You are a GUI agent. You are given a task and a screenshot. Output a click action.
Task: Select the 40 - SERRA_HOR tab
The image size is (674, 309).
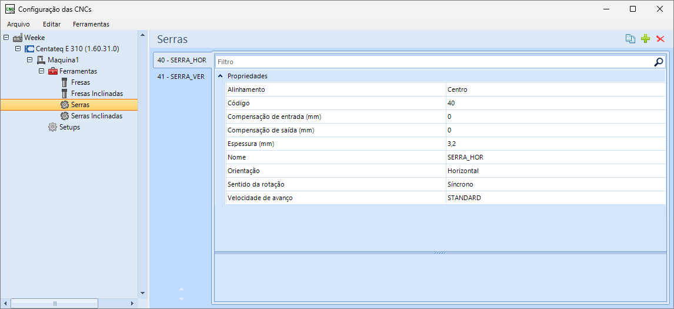click(182, 60)
